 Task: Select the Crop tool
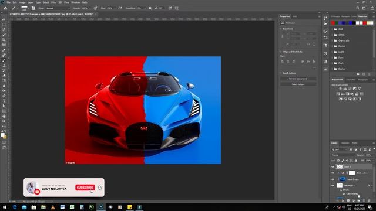(x=4, y=40)
